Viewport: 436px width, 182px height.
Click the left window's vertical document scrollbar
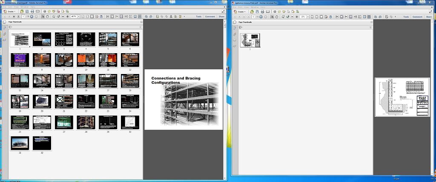[224, 98]
